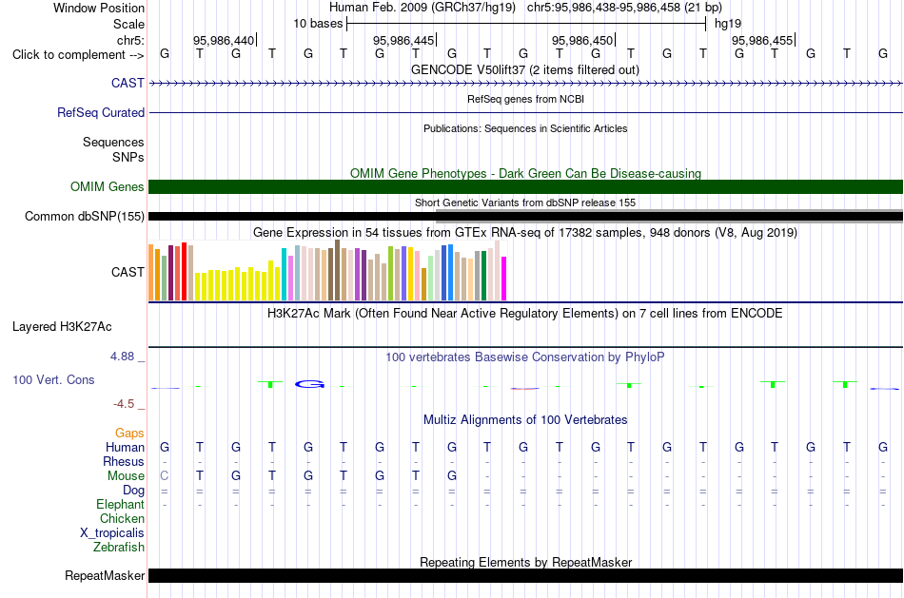This screenshot has height=598, width=904.
Task: Open the 100 Vert. Cons label
Action: coord(53,379)
